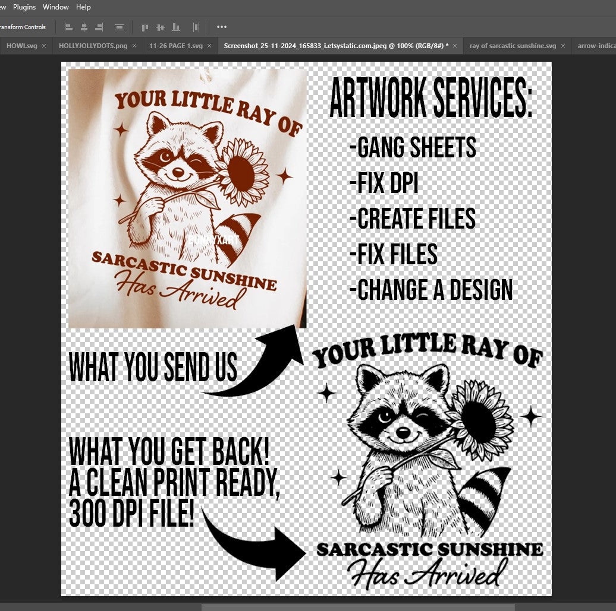The image size is (616, 611).
Task: Click the Distribute Vertically icon
Action: (120, 27)
